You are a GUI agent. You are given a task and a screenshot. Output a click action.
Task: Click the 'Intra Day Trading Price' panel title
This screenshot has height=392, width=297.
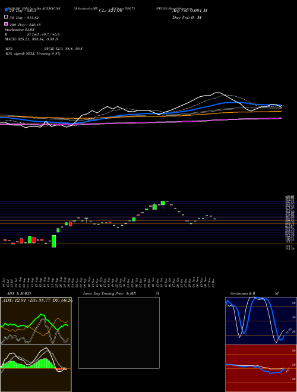pos(121,293)
